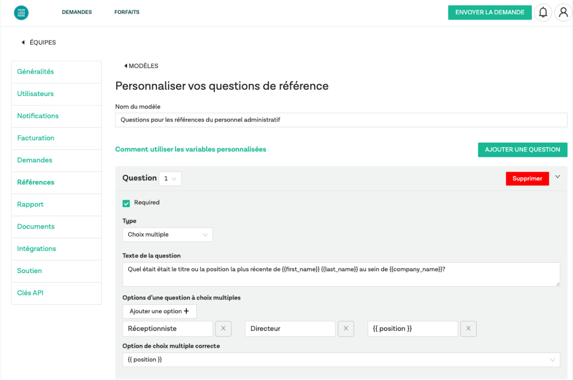Uncheck the Required checkbox
Image resolution: width=573 pixels, height=380 pixels.
126,203
